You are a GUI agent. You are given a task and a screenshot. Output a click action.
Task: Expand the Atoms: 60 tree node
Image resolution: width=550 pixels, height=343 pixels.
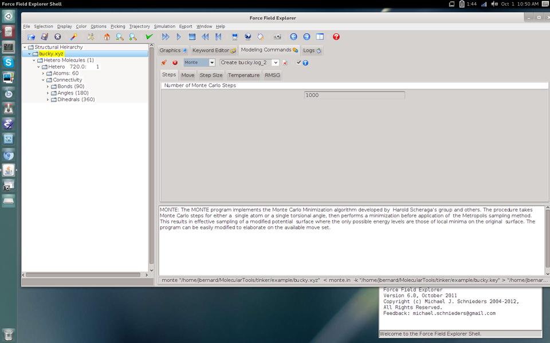pos(43,74)
